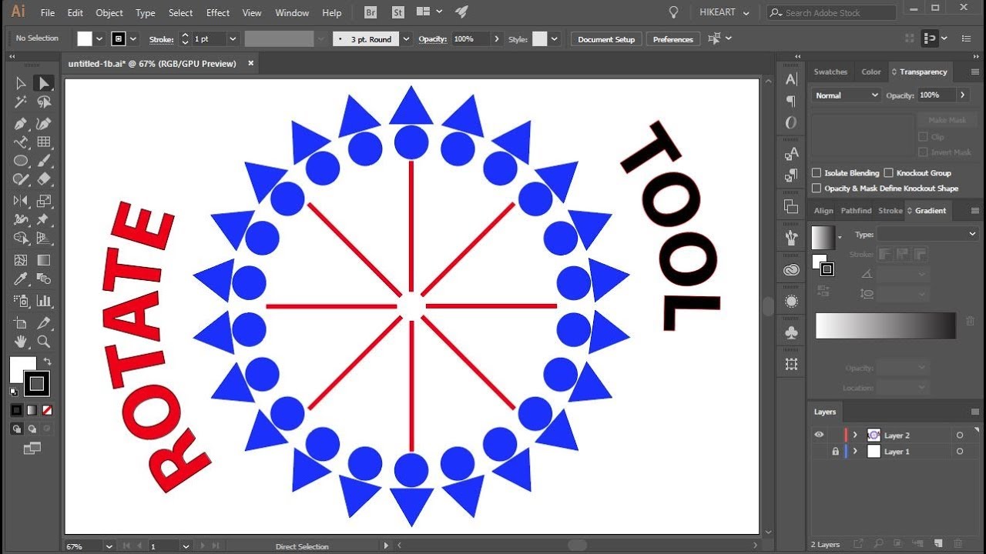Click the Document Setup button
The width and height of the screenshot is (986, 554).
[x=606, y=39]
